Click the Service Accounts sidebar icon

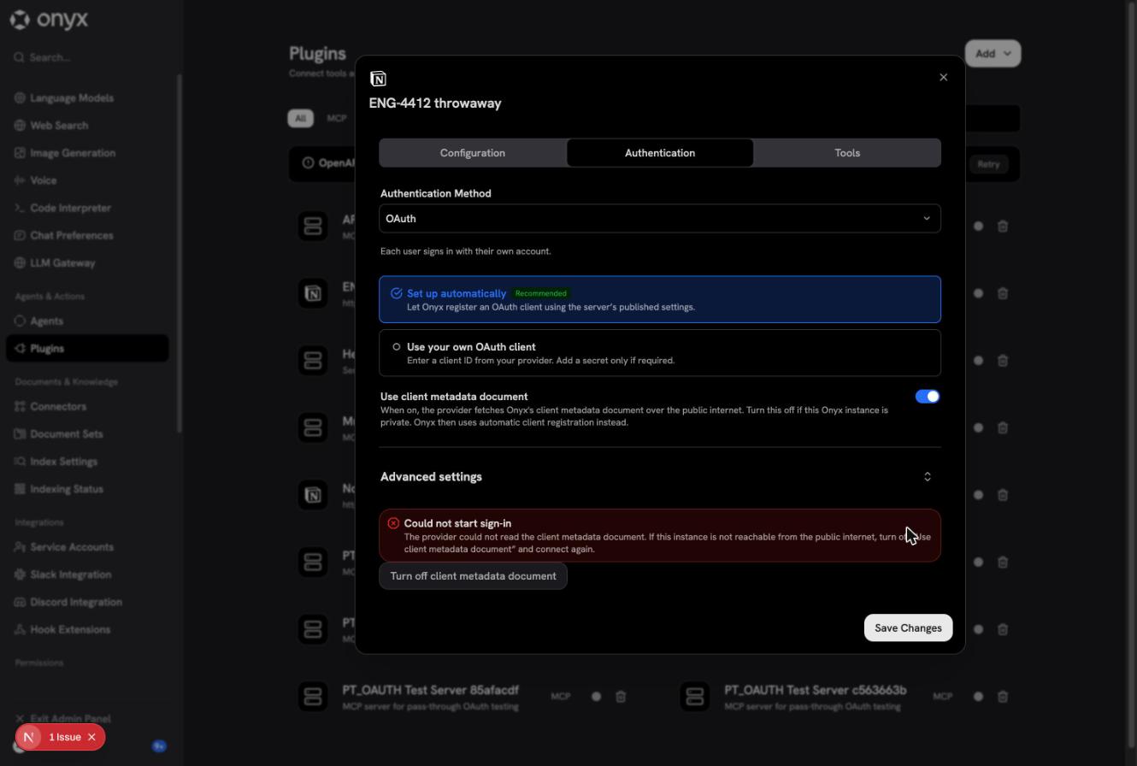[x=20, y=547]
